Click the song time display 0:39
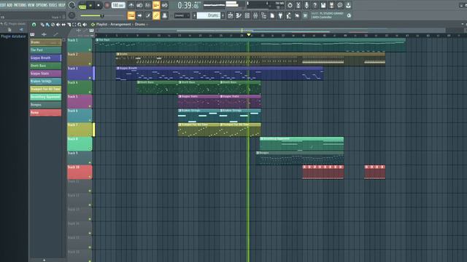 (x=188, y=5)
